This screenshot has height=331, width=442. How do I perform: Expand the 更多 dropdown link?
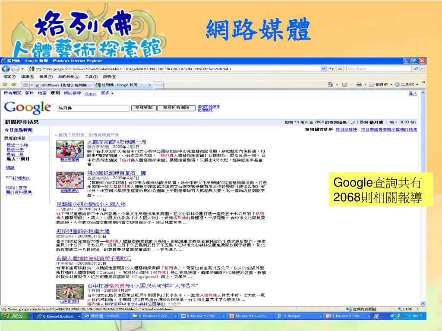click(107, 93)
